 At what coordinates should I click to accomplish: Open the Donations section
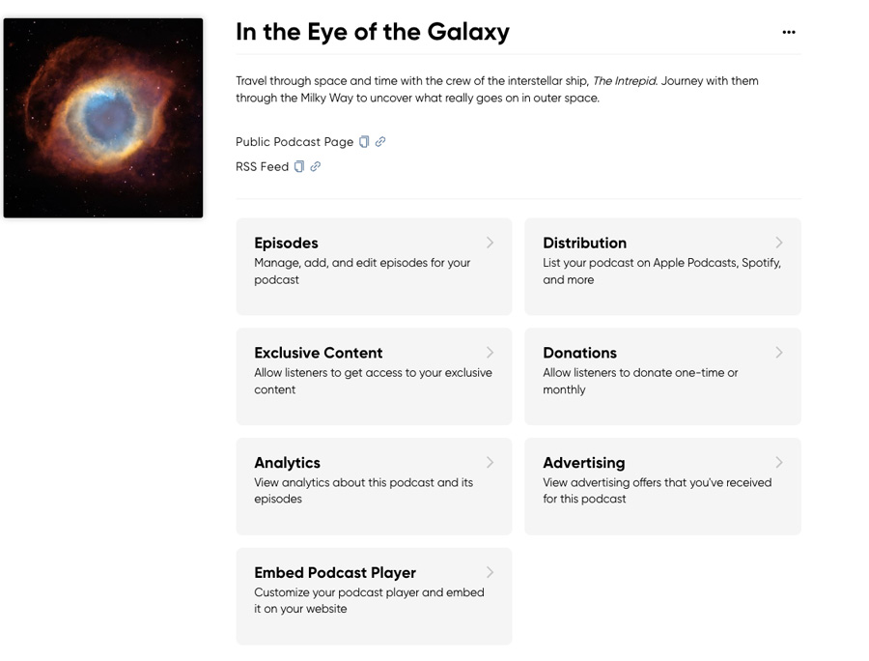coord(662,377)
